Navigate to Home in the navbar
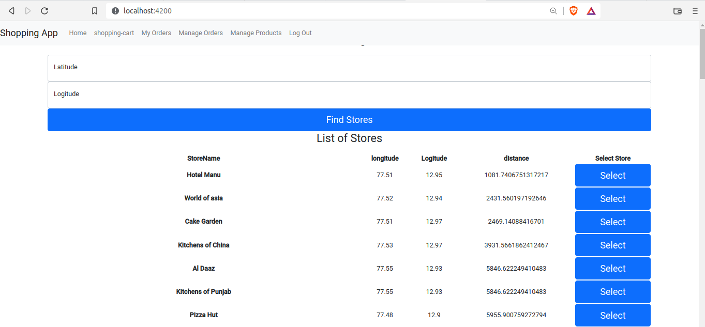The image size is (705, 327). [78, 33]
